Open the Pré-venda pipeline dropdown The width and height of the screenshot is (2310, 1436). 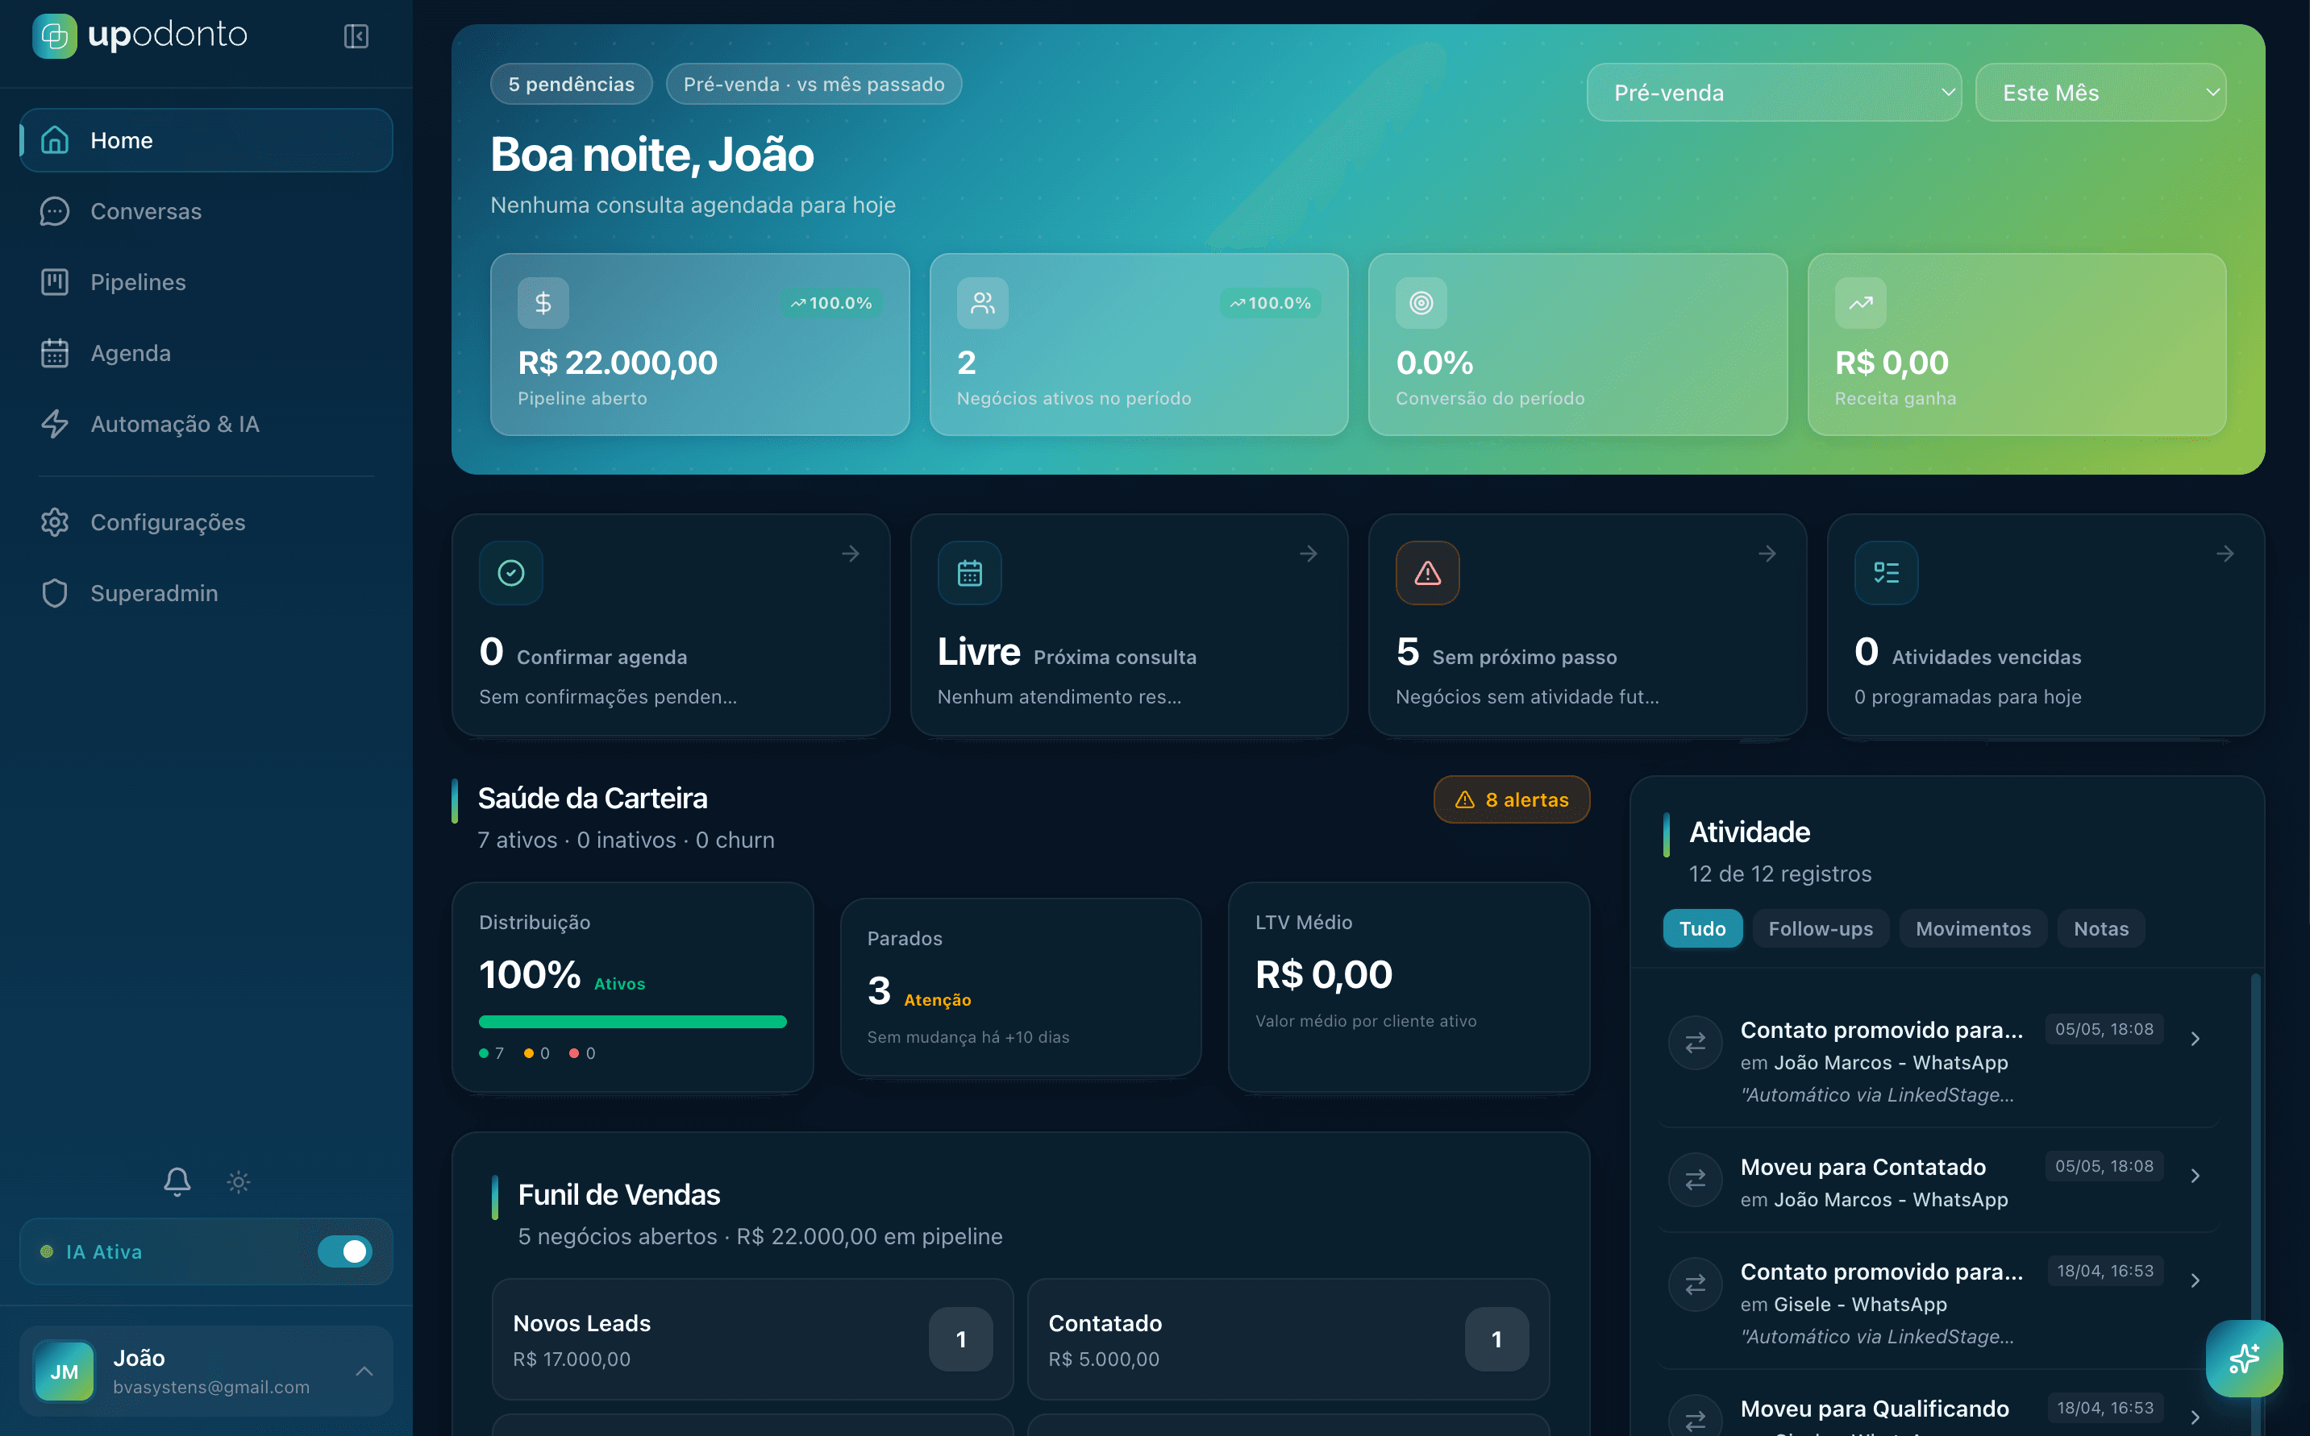[1774, 93]
